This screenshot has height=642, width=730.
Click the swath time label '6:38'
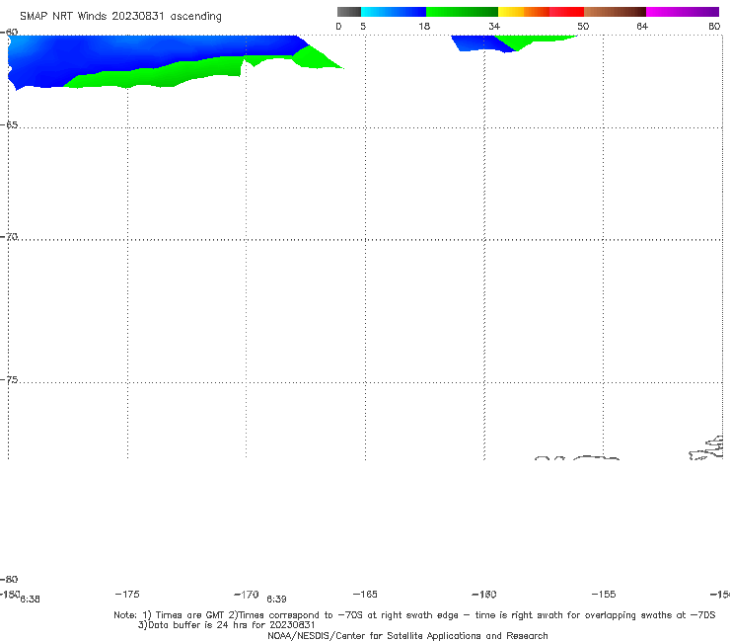point(30,600)
